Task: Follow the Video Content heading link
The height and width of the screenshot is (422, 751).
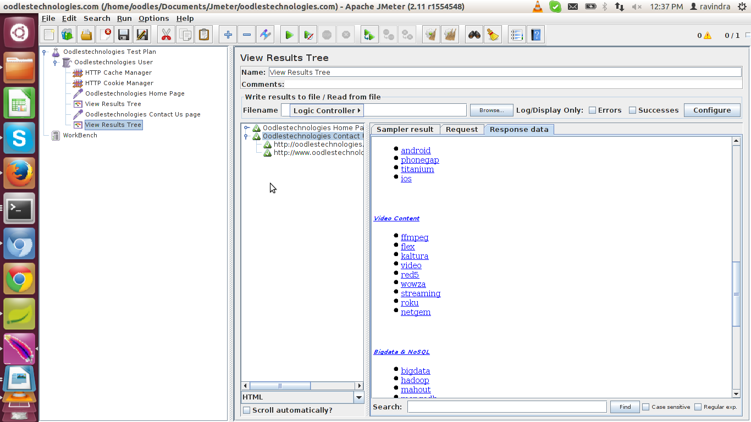Action: click(x=396, y=218)
